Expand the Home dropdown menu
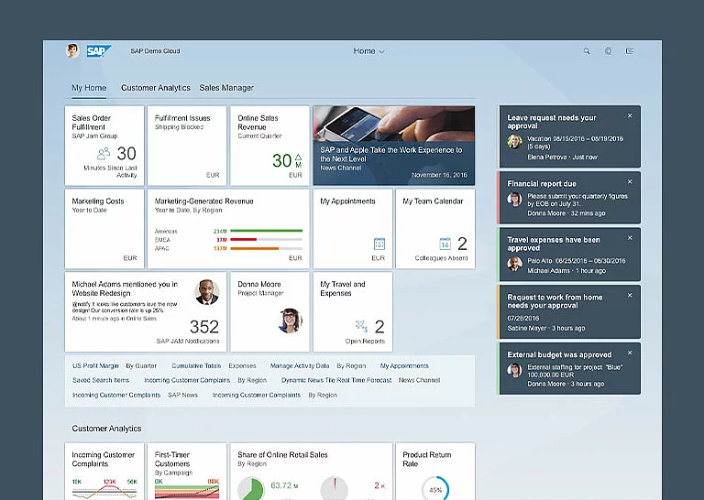 pyautogui.click(x=368, y=51)
